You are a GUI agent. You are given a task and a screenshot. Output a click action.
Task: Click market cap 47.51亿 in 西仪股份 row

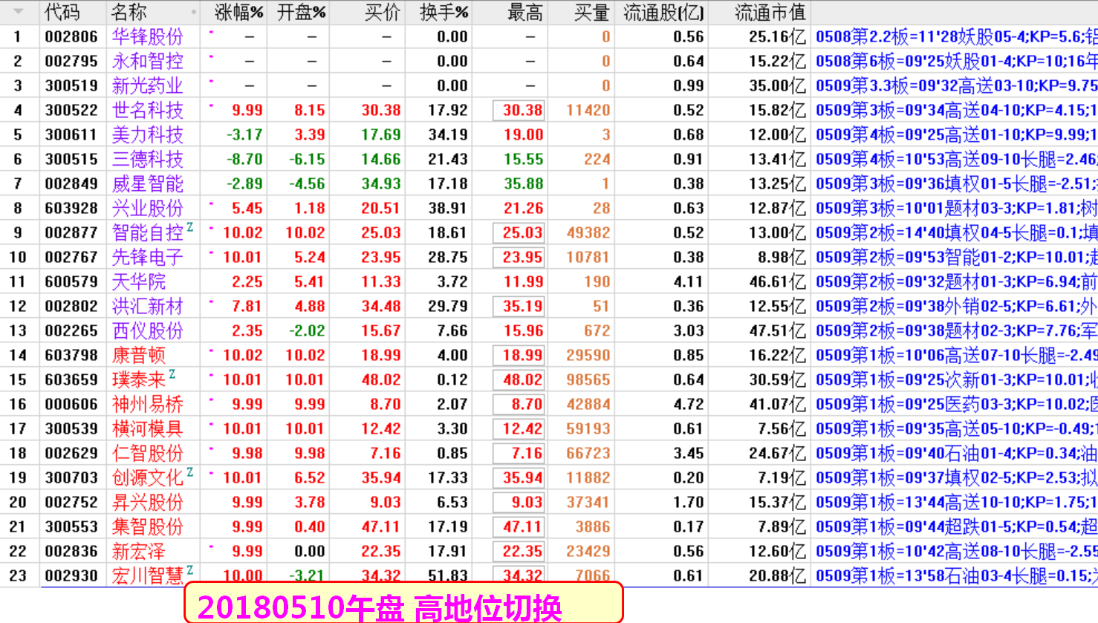777,330
